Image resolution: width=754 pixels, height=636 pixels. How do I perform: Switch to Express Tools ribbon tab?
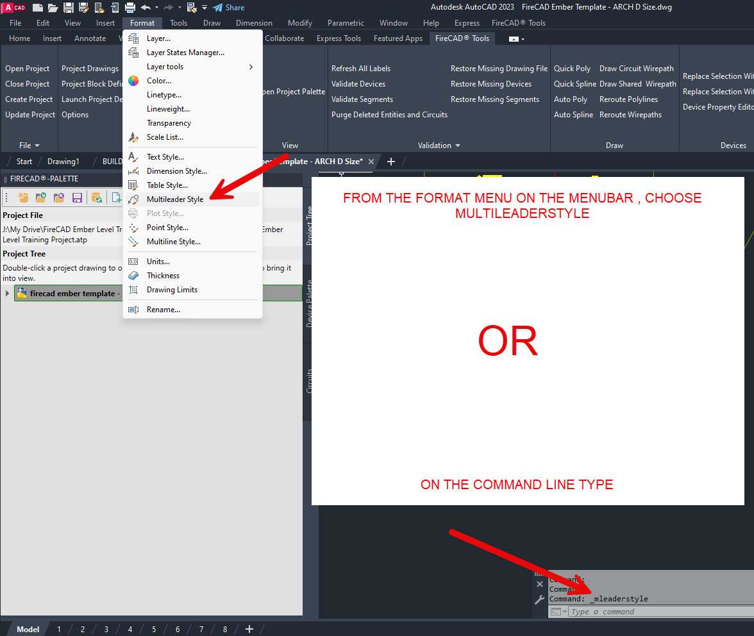[x=339, y=38]
